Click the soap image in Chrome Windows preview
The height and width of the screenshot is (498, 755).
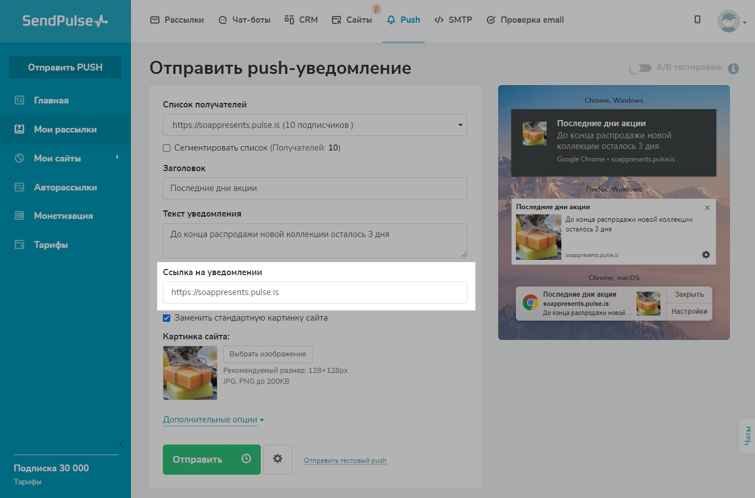pyautogui.click(x=535, y=134)
